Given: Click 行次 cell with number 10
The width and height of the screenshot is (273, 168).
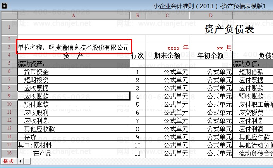Looking at the screenshot, I should click(138, 145).
